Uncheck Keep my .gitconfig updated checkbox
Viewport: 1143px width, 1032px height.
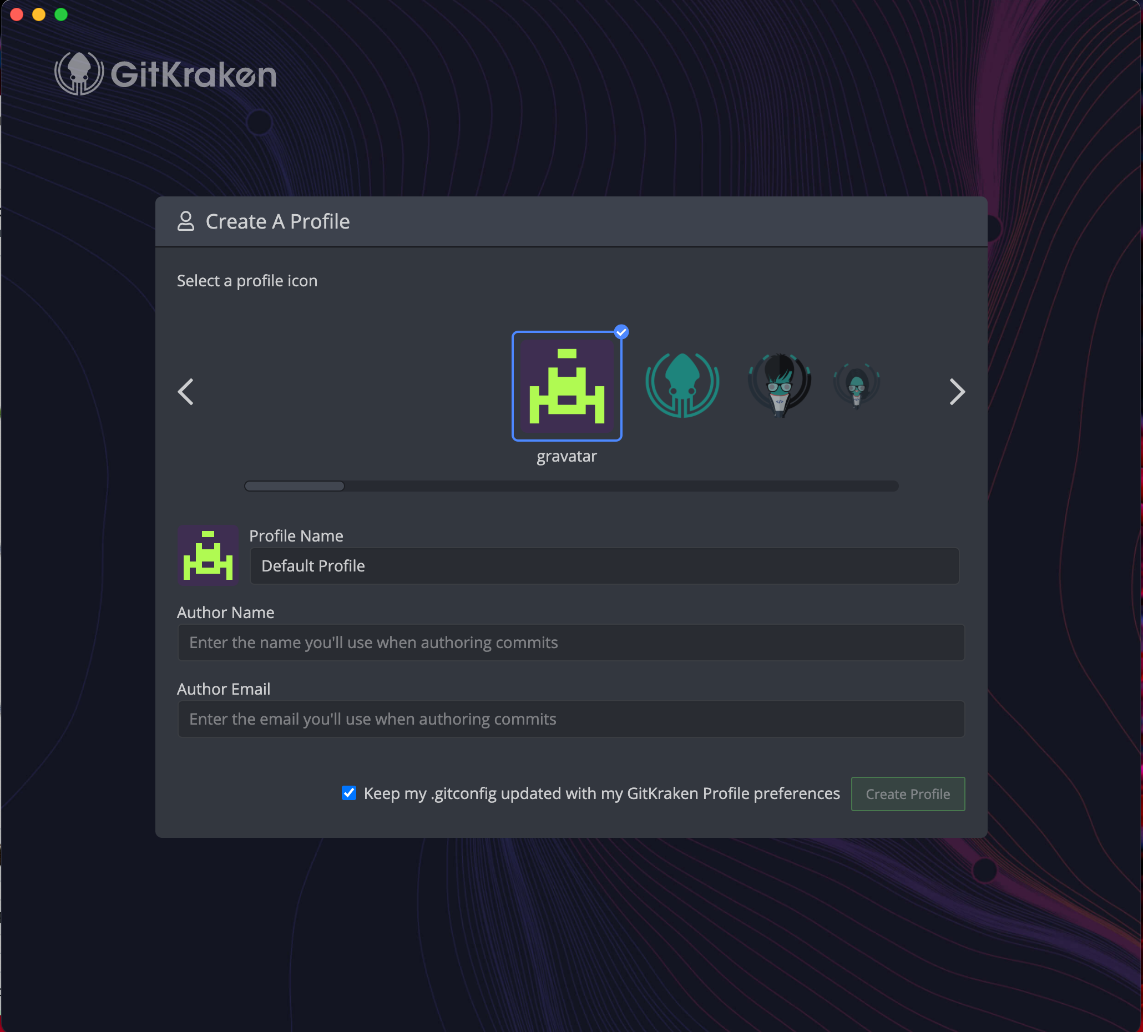(349, 793)
